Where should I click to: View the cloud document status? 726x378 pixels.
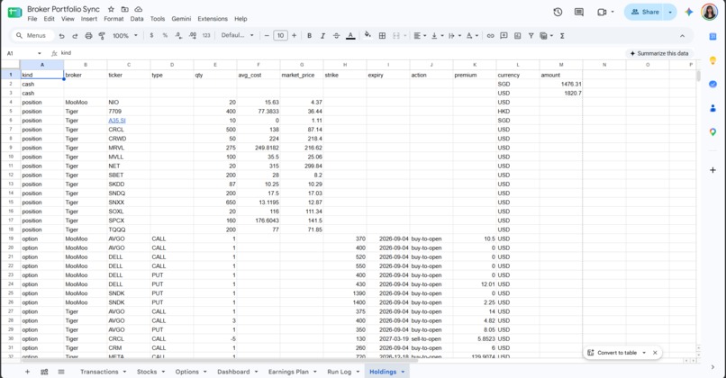[139, 9]
